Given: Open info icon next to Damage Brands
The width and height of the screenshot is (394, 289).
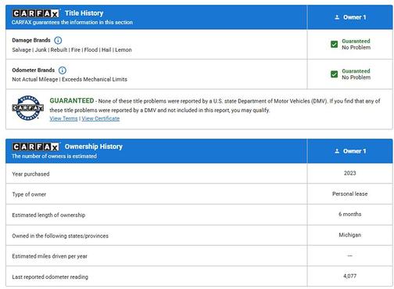Looking at the screenshot, I should tap(58, 40).
